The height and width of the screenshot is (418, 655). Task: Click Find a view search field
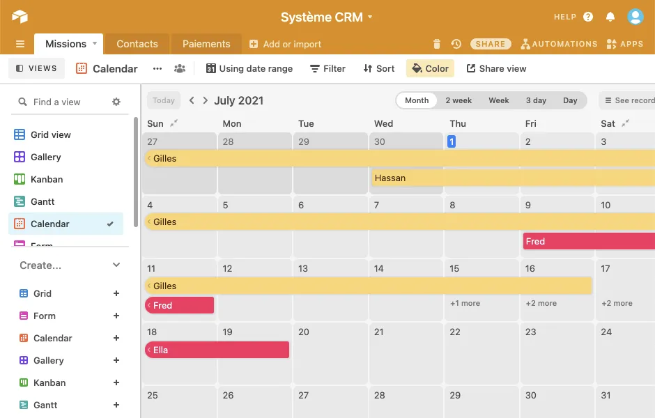point(63,102)
